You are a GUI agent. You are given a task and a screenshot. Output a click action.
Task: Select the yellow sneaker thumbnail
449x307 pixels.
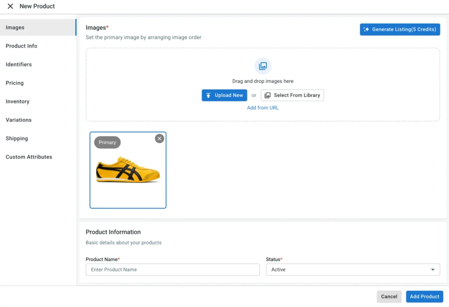point(128,170)
